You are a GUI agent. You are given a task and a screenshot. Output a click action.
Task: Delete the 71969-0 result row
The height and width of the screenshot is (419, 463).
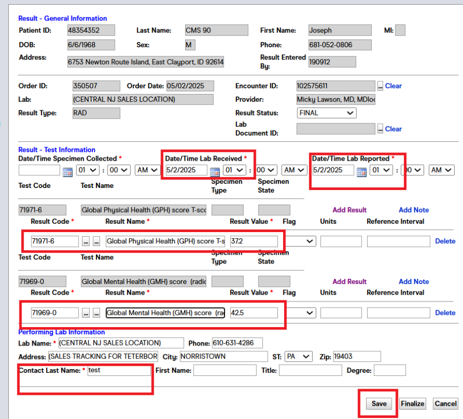click(x=445, y=313)
